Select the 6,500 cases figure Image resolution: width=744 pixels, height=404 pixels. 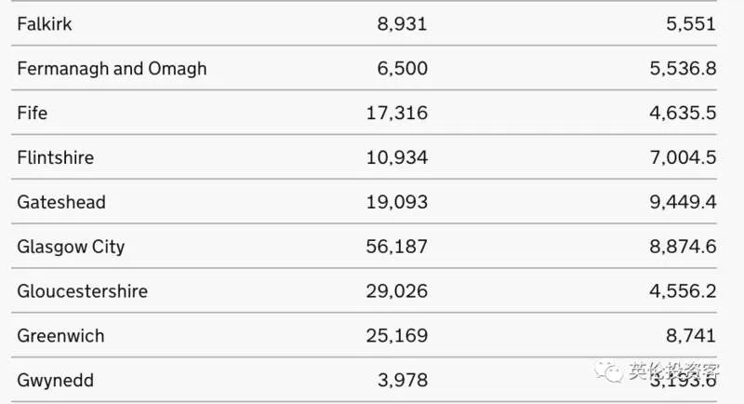[403, 68]
